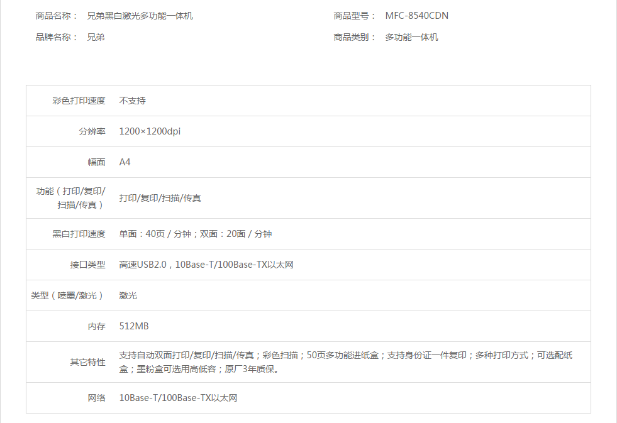This screenshot has width=617, height=423.
Task: Click the paper size value A4
Action: [x=125, y=162]
